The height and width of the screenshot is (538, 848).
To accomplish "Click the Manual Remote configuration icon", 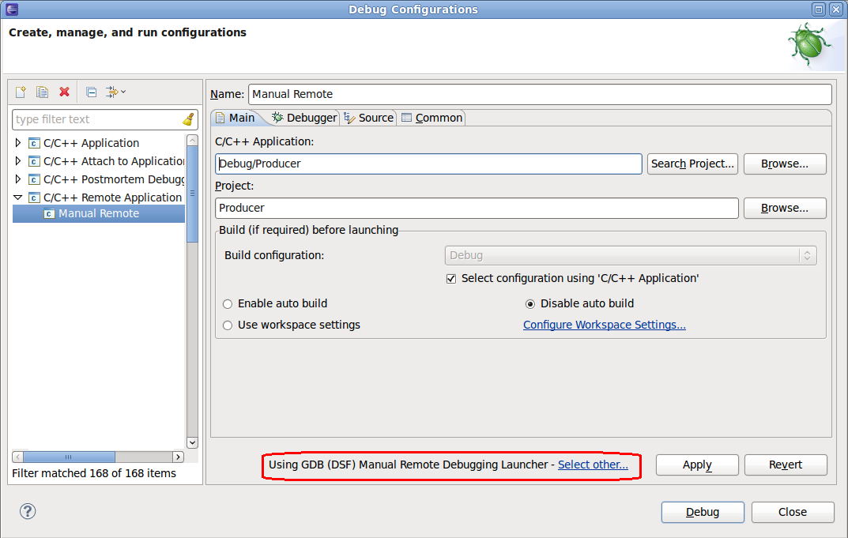I will 49,213.
